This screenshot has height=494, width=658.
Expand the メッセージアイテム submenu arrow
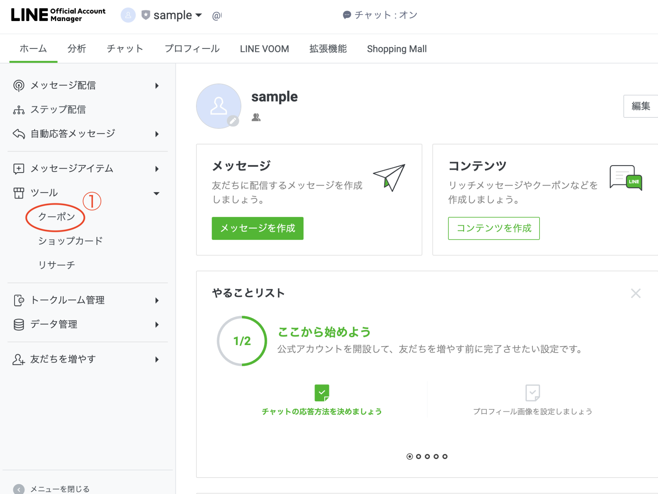[157, 169]
